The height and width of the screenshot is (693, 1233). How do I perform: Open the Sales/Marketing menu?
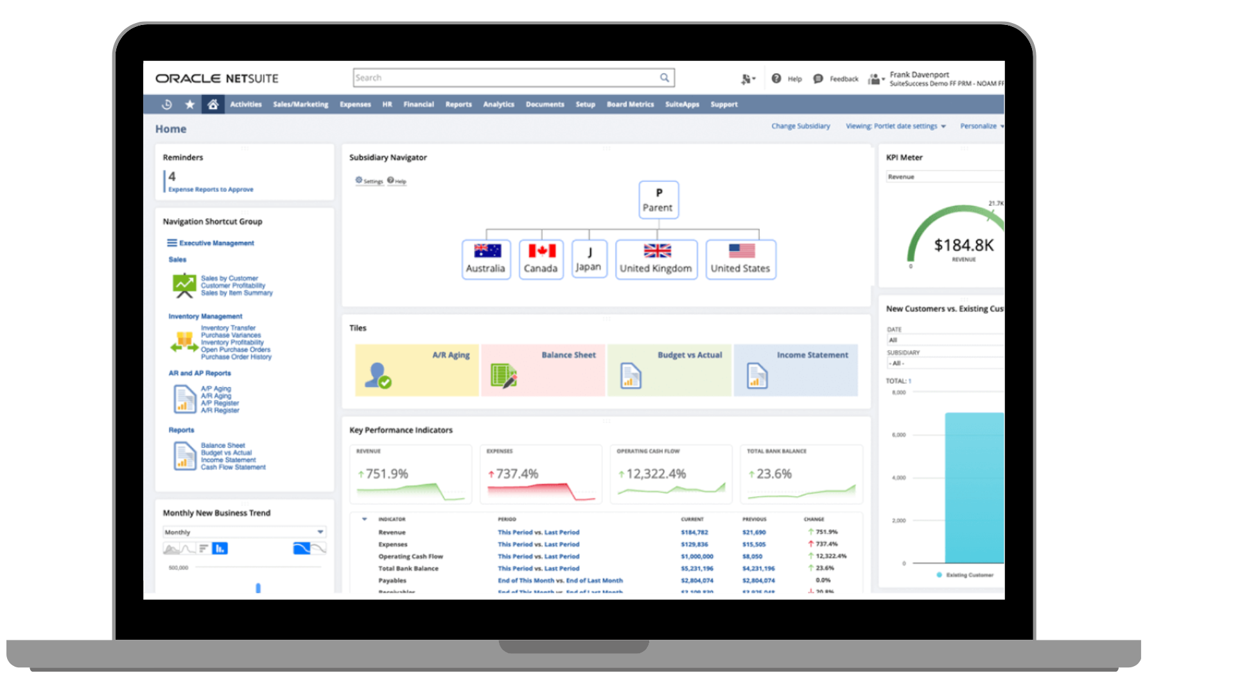(301, 105)
